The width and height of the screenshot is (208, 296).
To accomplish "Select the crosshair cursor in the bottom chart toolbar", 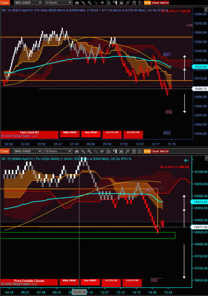I will pyautogui.click(x=102, y=151).
